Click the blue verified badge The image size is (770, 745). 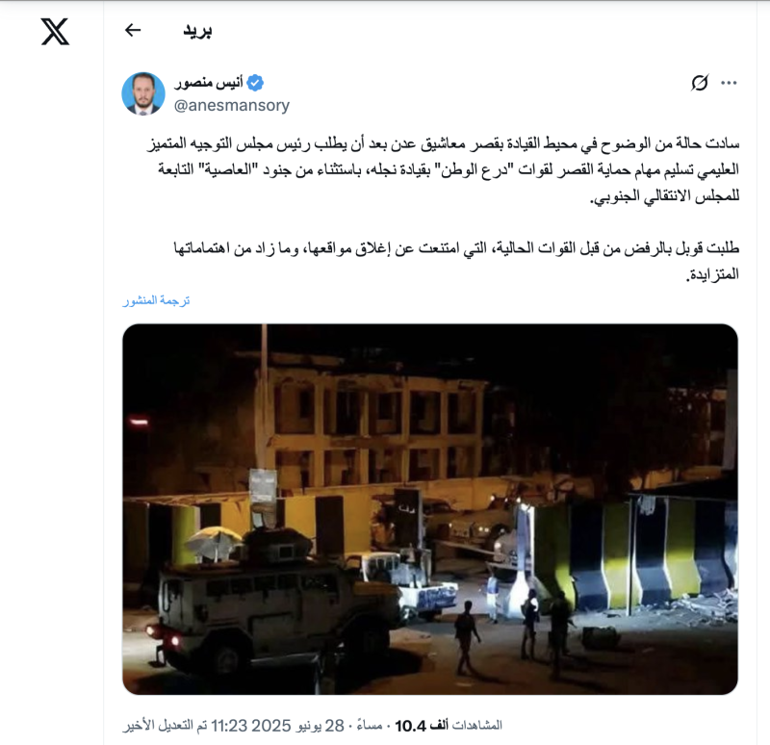pos(255,83)
